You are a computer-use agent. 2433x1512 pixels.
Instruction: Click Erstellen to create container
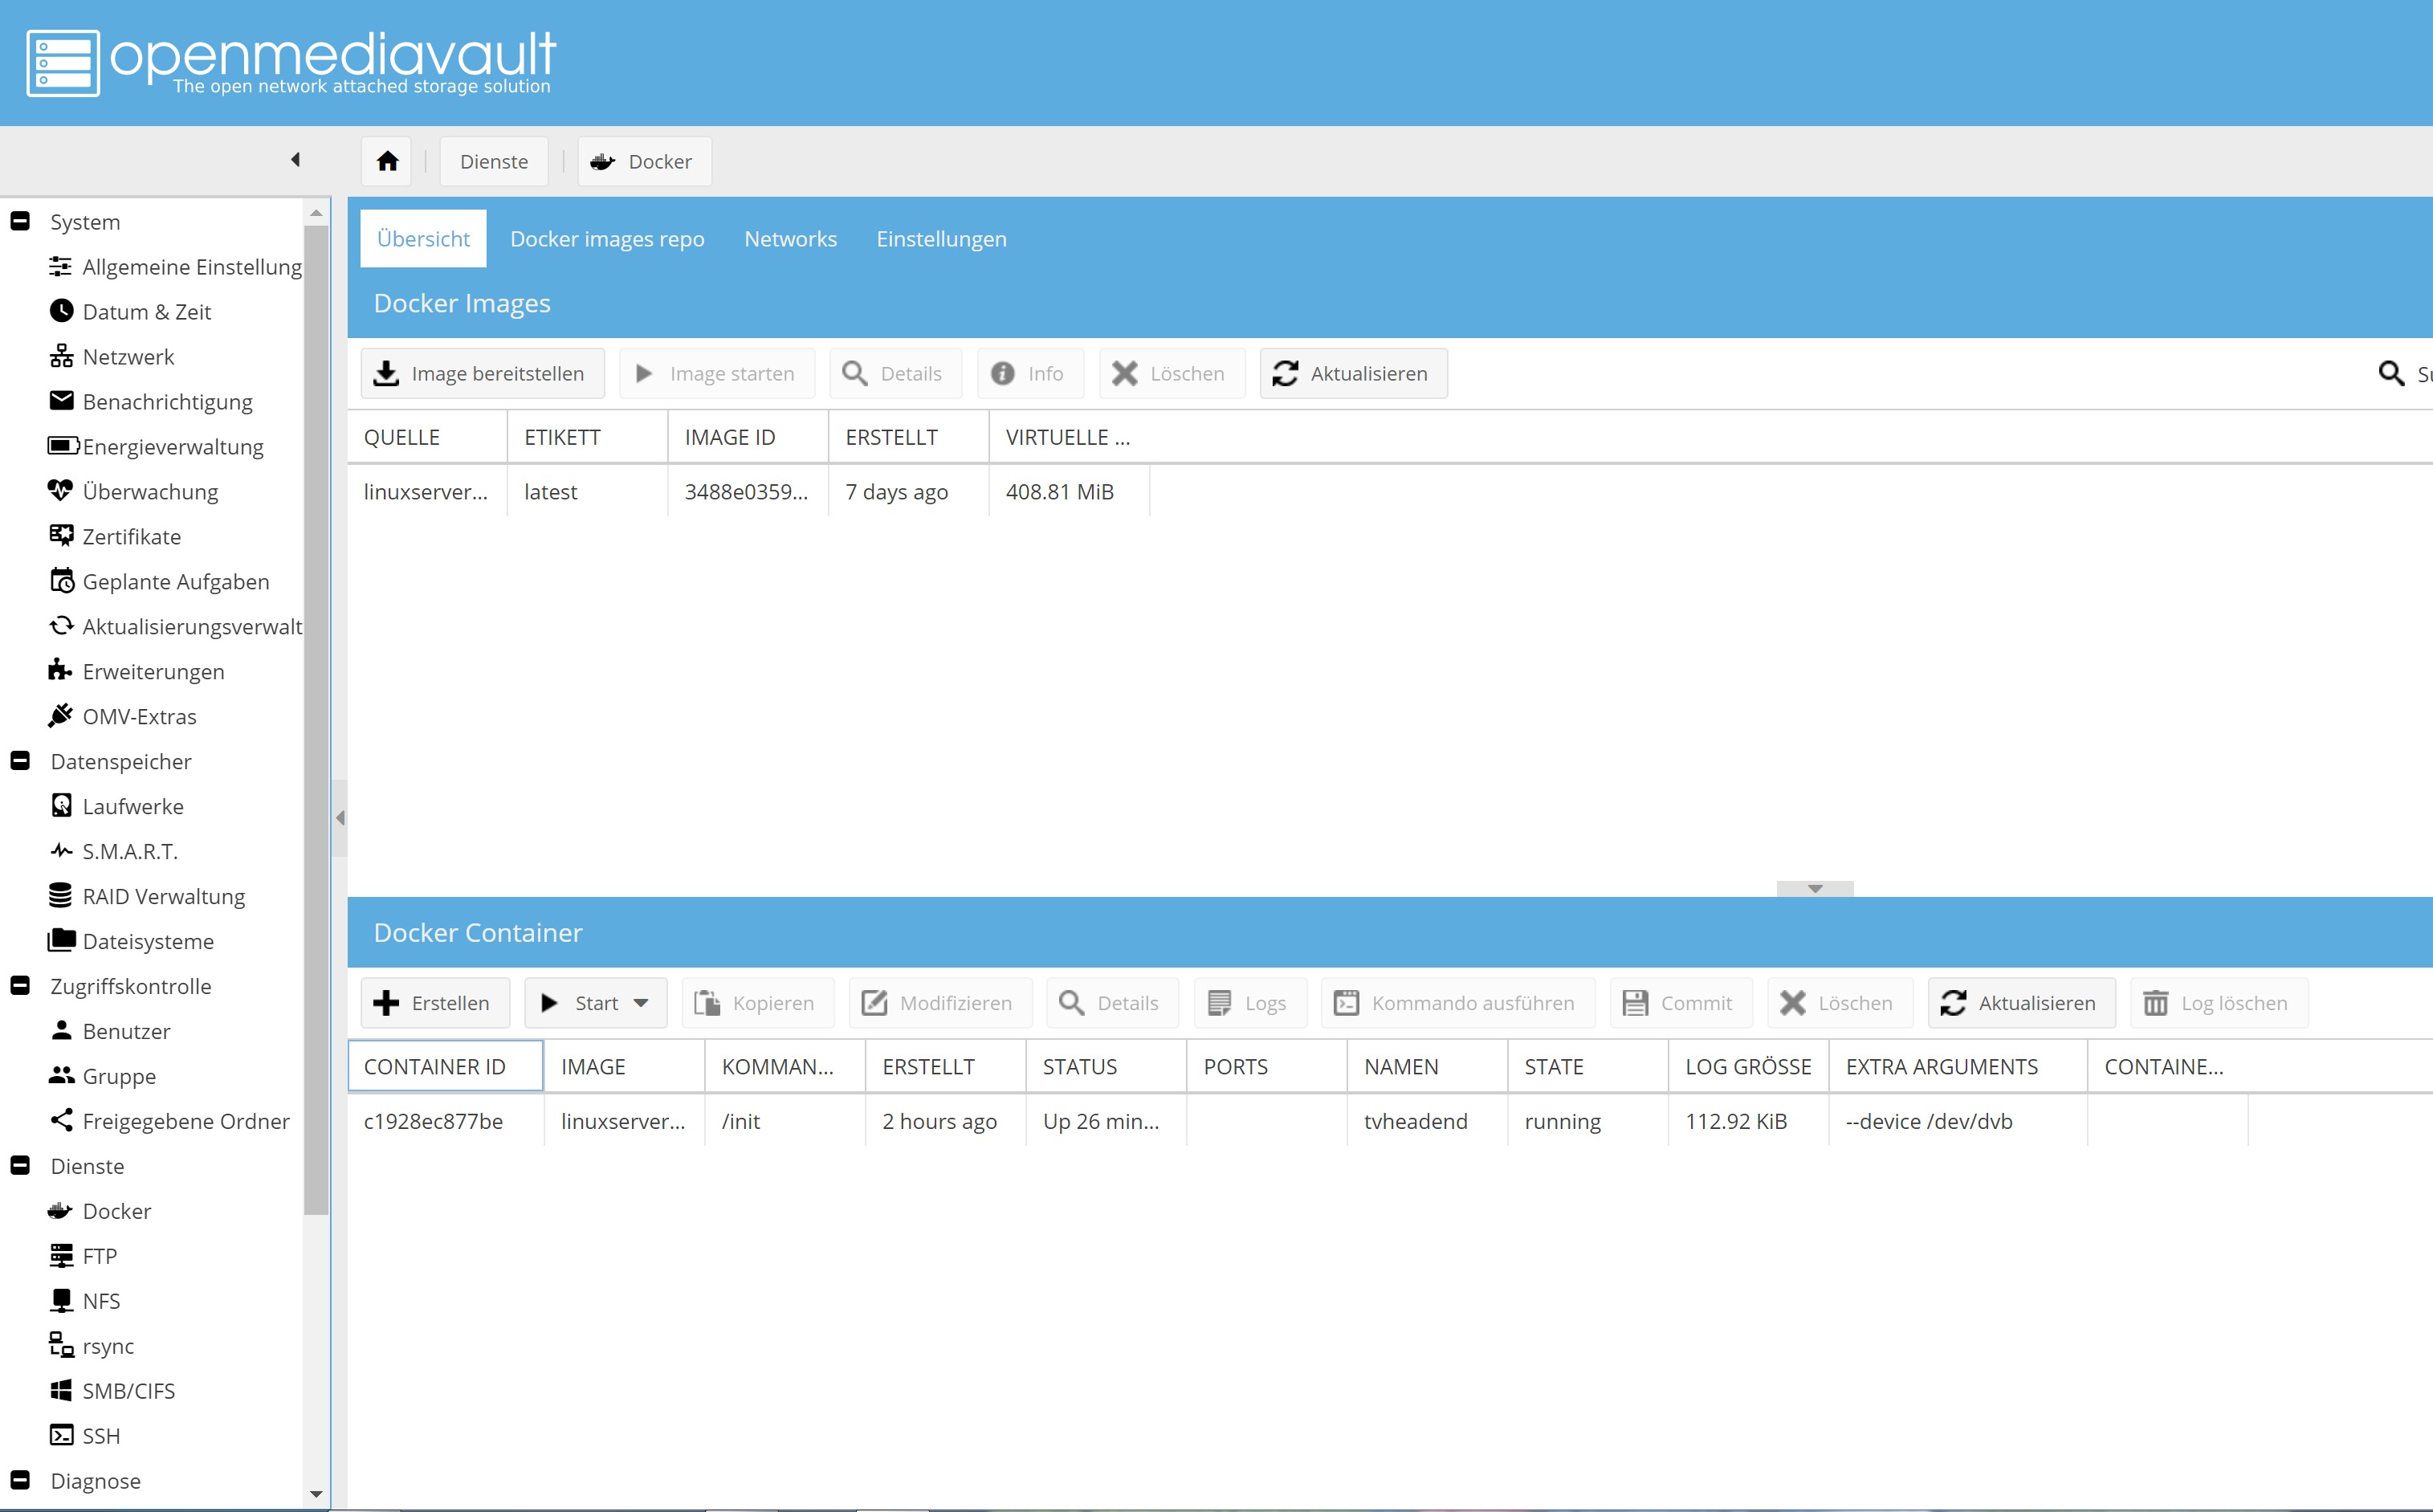tap(435, 1004)
